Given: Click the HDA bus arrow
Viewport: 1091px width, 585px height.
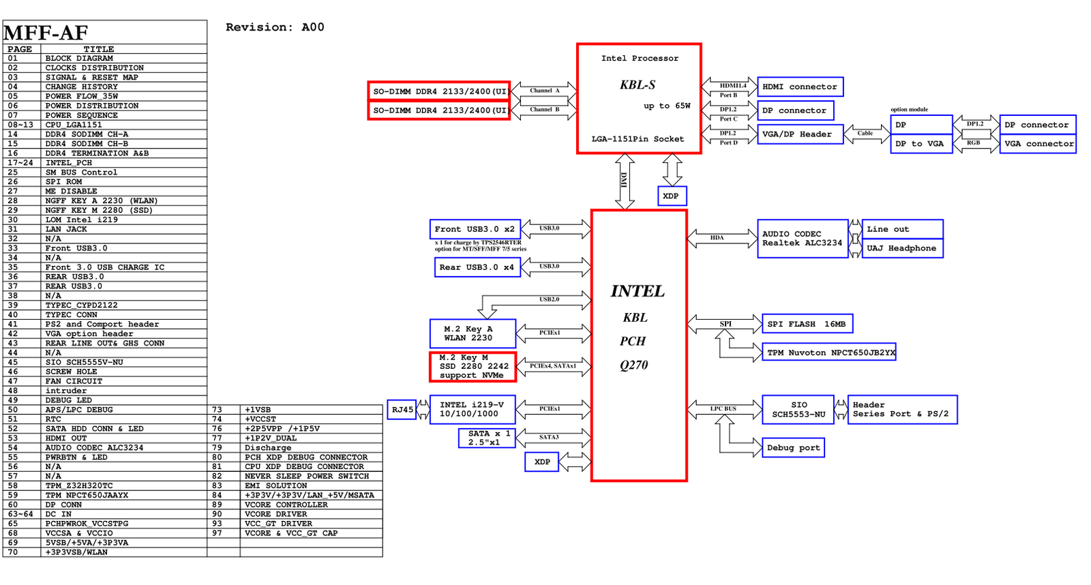Looking at the screenshot, I should click(722, 239).
